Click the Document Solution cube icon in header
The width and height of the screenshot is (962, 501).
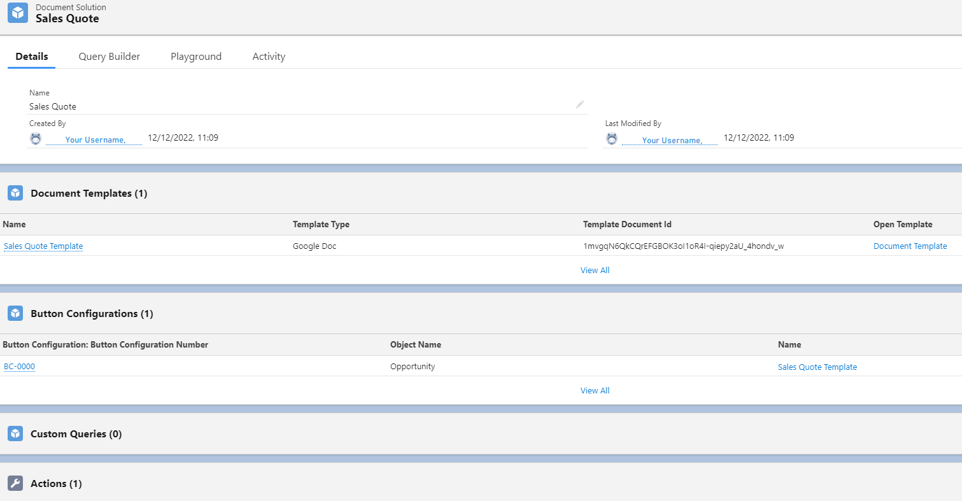coord(18,13)
